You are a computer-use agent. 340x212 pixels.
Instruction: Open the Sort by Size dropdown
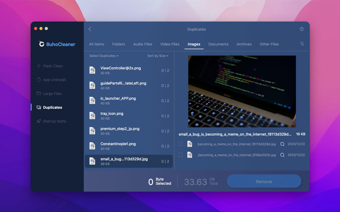158,56
